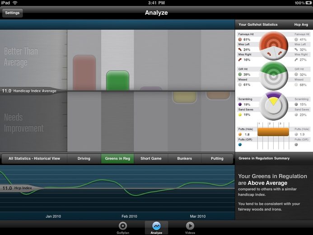
Task: Select the Greens in Reg tab
Action: pyautogui.click(x=117, y=159)
